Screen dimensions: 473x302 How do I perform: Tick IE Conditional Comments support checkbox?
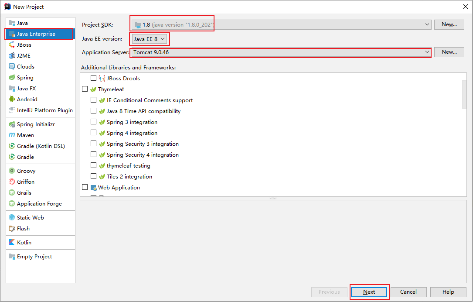pyautogui.click(x=94, y=100)
